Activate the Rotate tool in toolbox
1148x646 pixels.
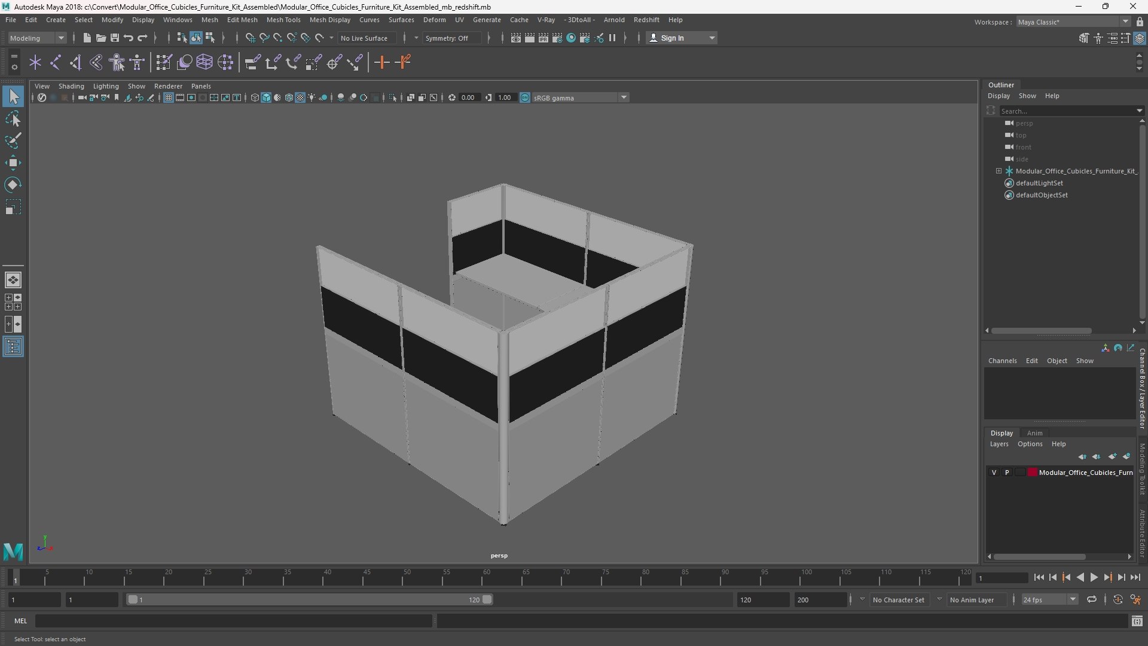(x=13, y=185)
